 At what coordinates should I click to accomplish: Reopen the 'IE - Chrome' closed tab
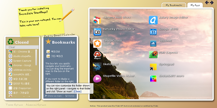point(21,52)
